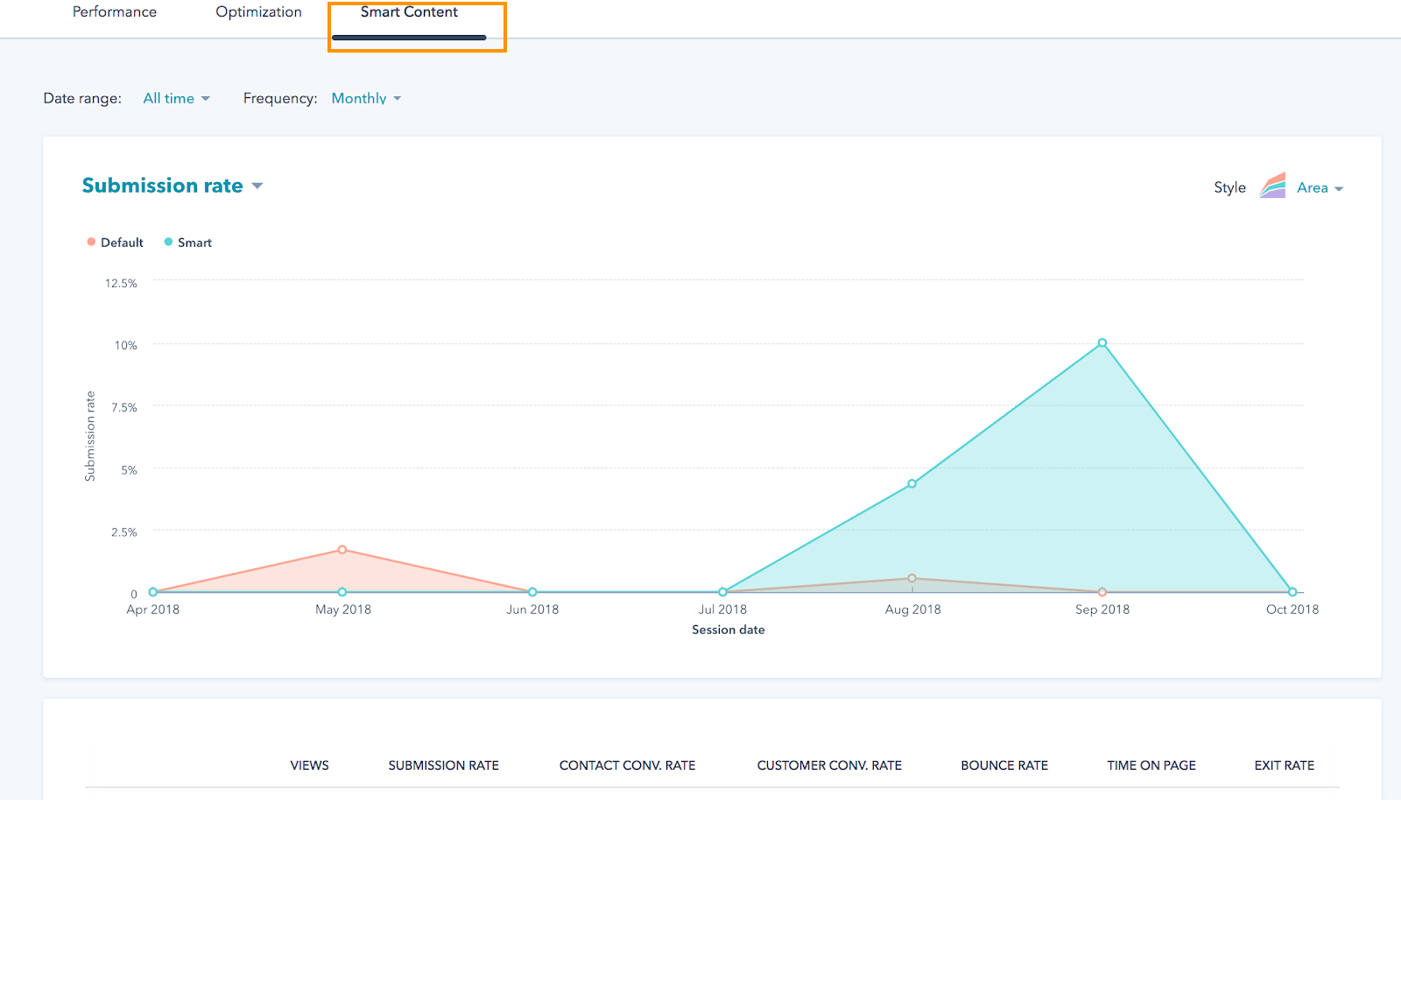The height and width of the screenshot is (993, 1401).
Task: Click the Frequency label
Action: (x=280, y=98)
